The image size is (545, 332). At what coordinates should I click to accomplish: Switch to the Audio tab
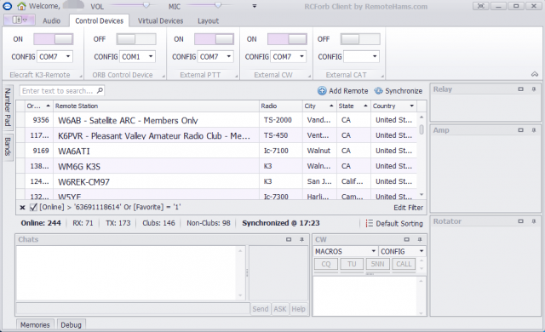coord(51,20)
